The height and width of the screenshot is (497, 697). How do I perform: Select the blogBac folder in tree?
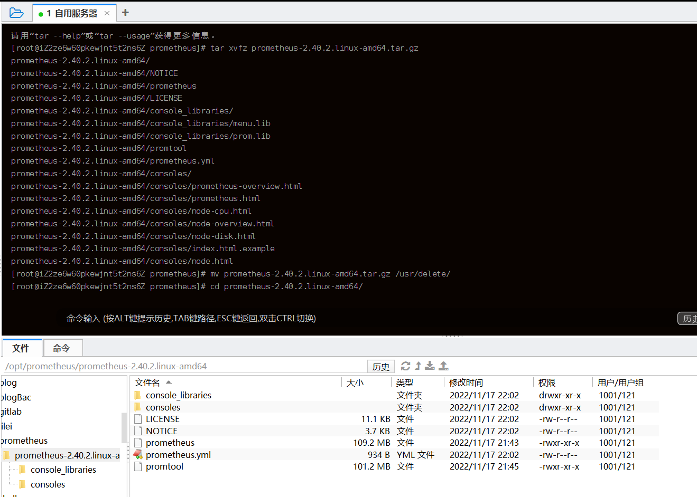[x=16, y=397]
